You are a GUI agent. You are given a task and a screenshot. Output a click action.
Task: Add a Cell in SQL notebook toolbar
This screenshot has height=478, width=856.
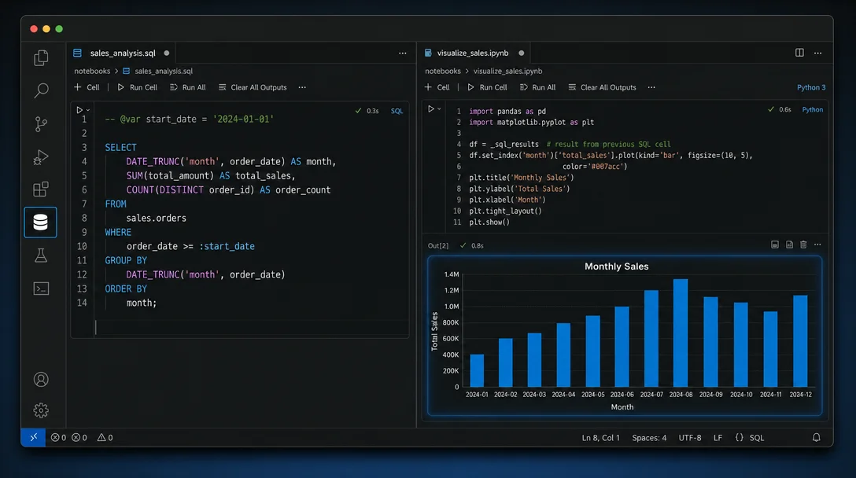[87, 87]
